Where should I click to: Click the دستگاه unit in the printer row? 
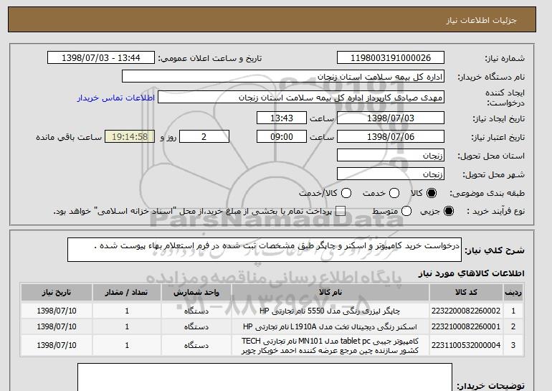(196, 311)
